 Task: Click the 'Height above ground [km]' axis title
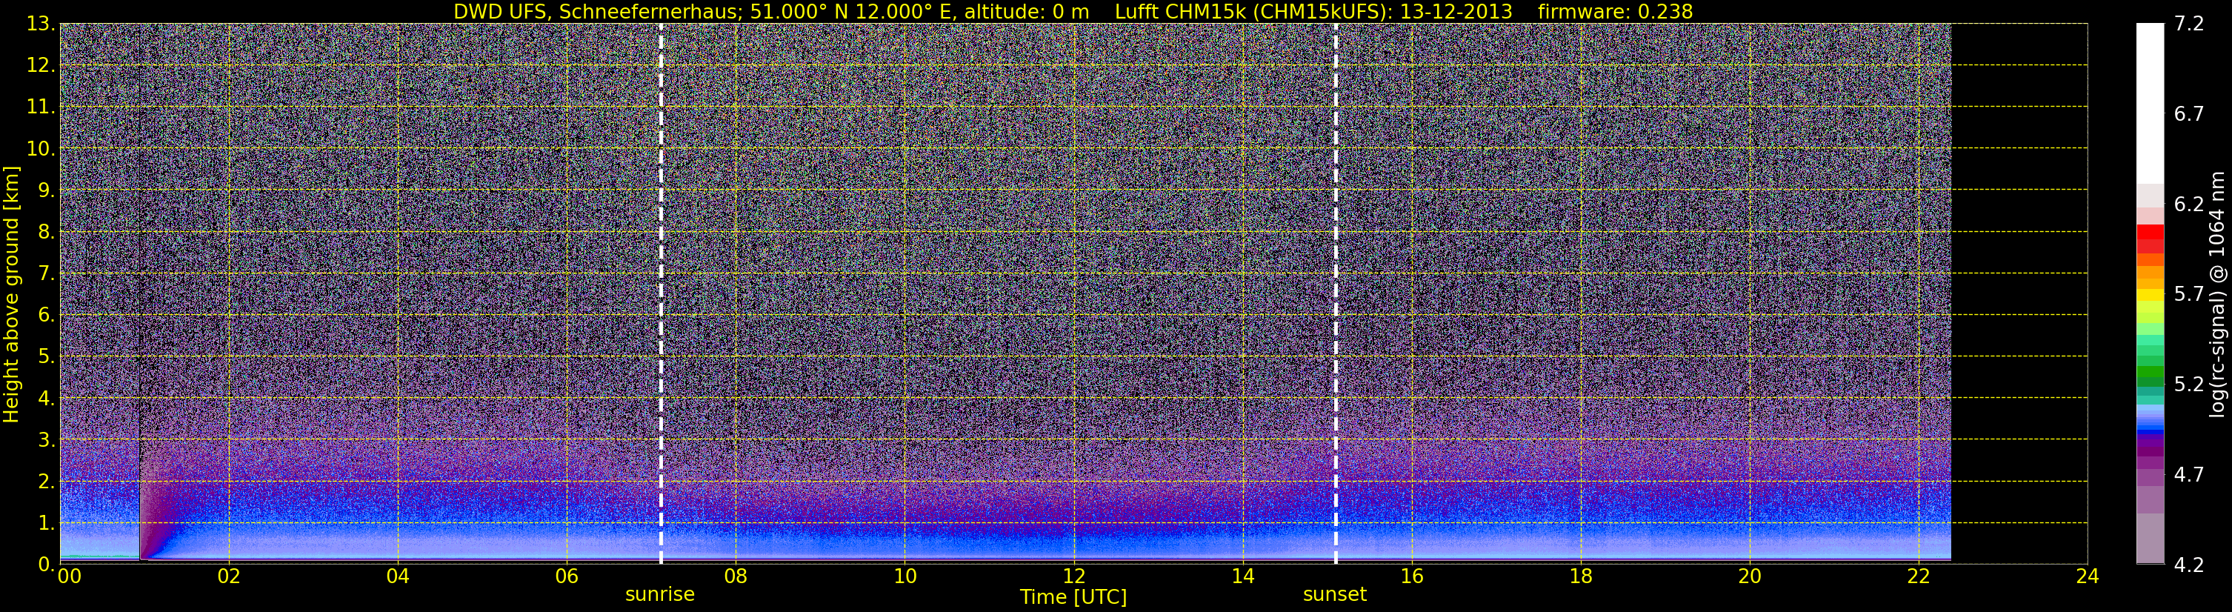tap(11, 294)
